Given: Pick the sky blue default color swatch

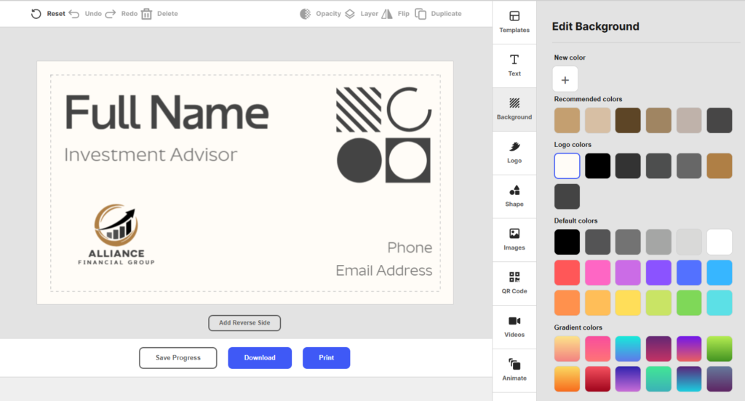Looking at the screenshot, I should pos(719,272).
